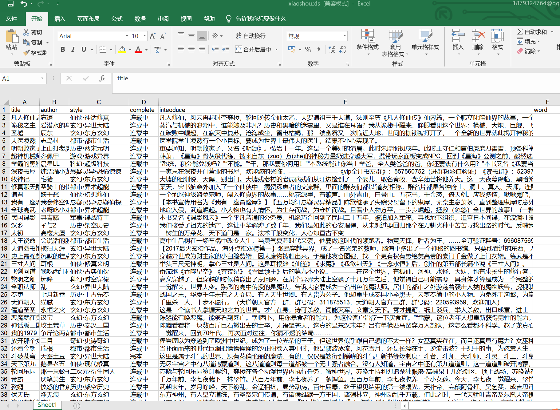Align text to middle of cell
Viewport: 560px width, 410px height.
point(191,36)
